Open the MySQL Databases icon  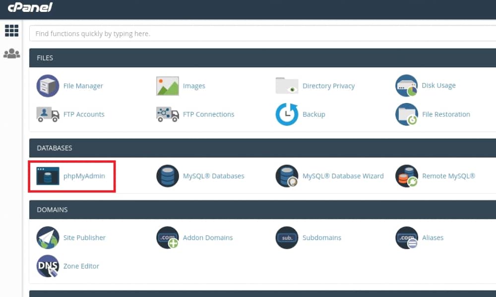168,176
